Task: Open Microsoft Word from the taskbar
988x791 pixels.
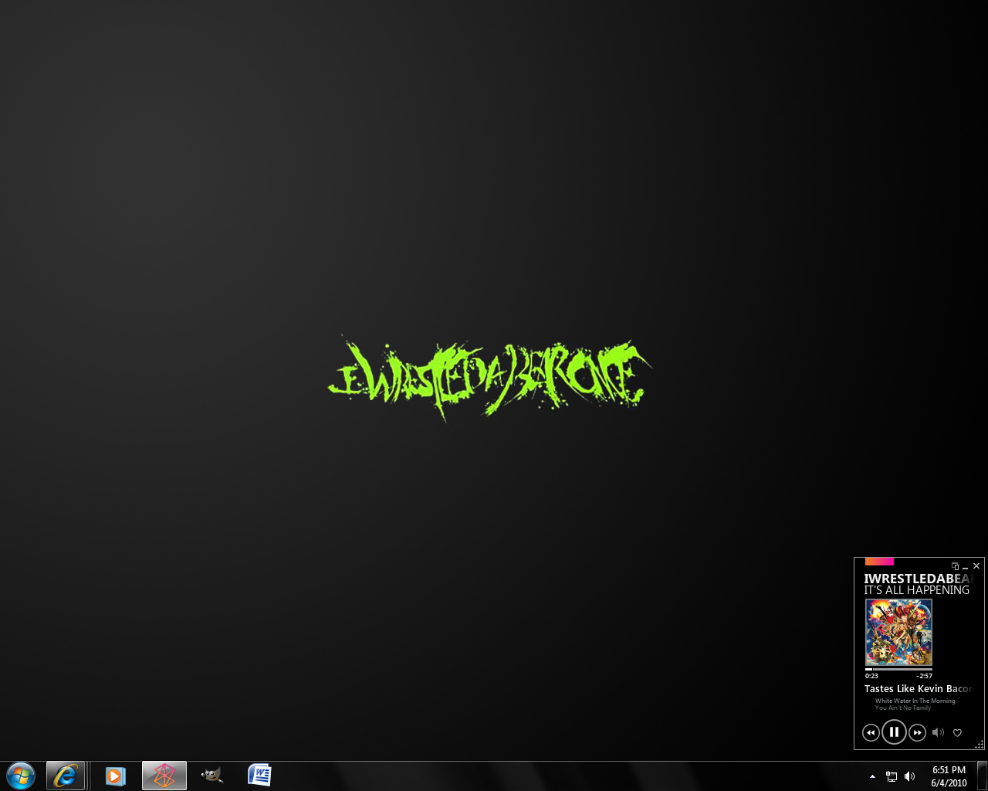Action: click(x=259, y=776)
